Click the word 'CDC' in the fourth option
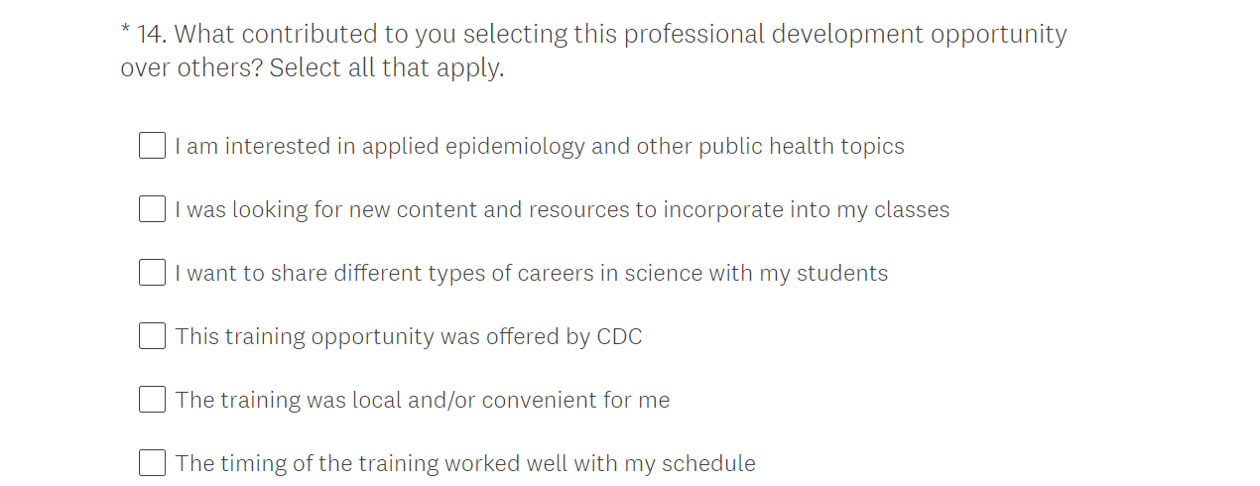This screenshot has width=1260, height=486. pos(619,337)
